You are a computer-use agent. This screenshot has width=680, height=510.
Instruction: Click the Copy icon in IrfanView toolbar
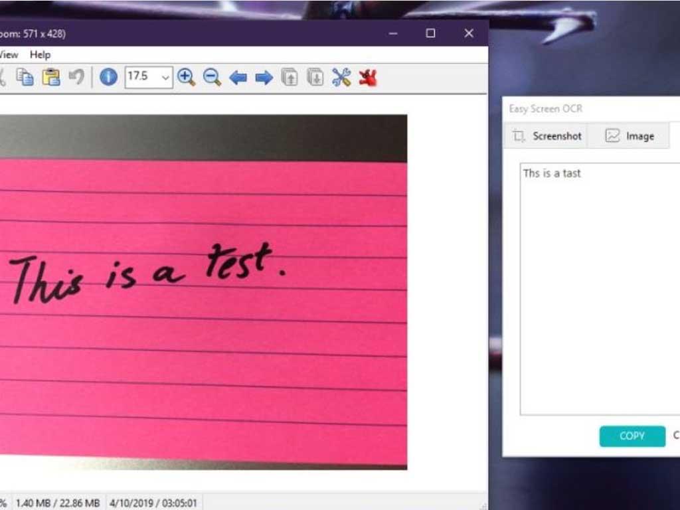point(25,77)
